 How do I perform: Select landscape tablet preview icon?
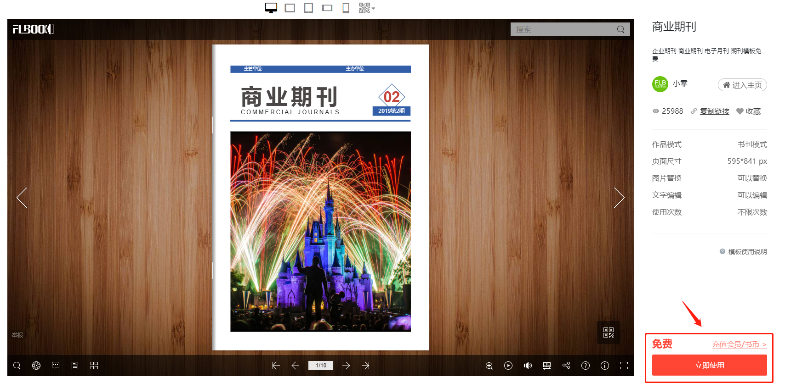[290, 8]
